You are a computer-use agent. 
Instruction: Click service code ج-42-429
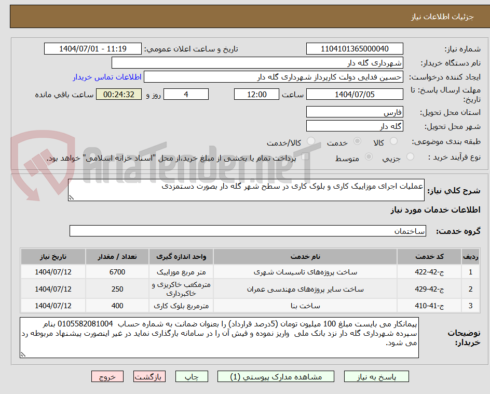429,289
